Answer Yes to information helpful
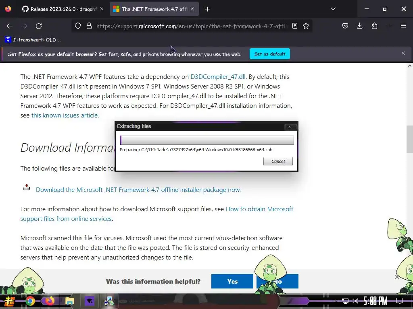Viewport: 413px width, 309px height. [x=232, y=281]
